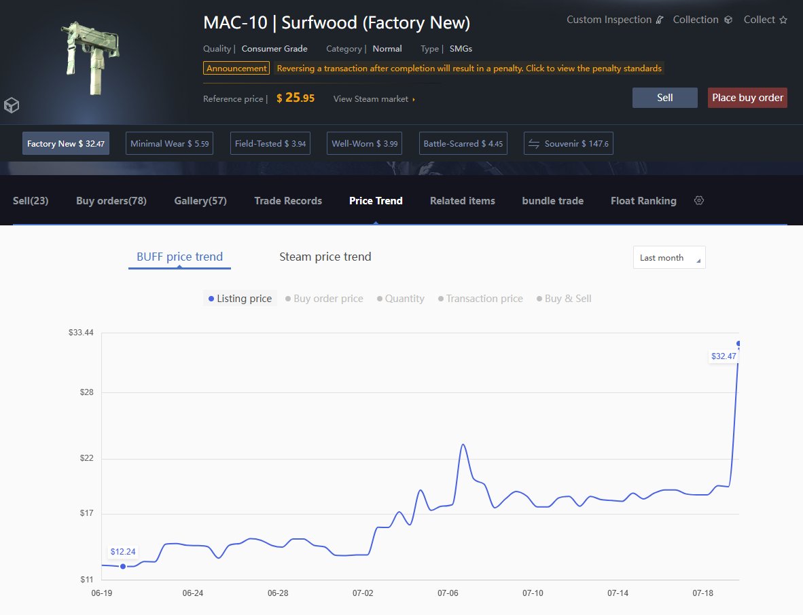
Task: Click the $12.24 data point on chart
Action: click(123, 566)
